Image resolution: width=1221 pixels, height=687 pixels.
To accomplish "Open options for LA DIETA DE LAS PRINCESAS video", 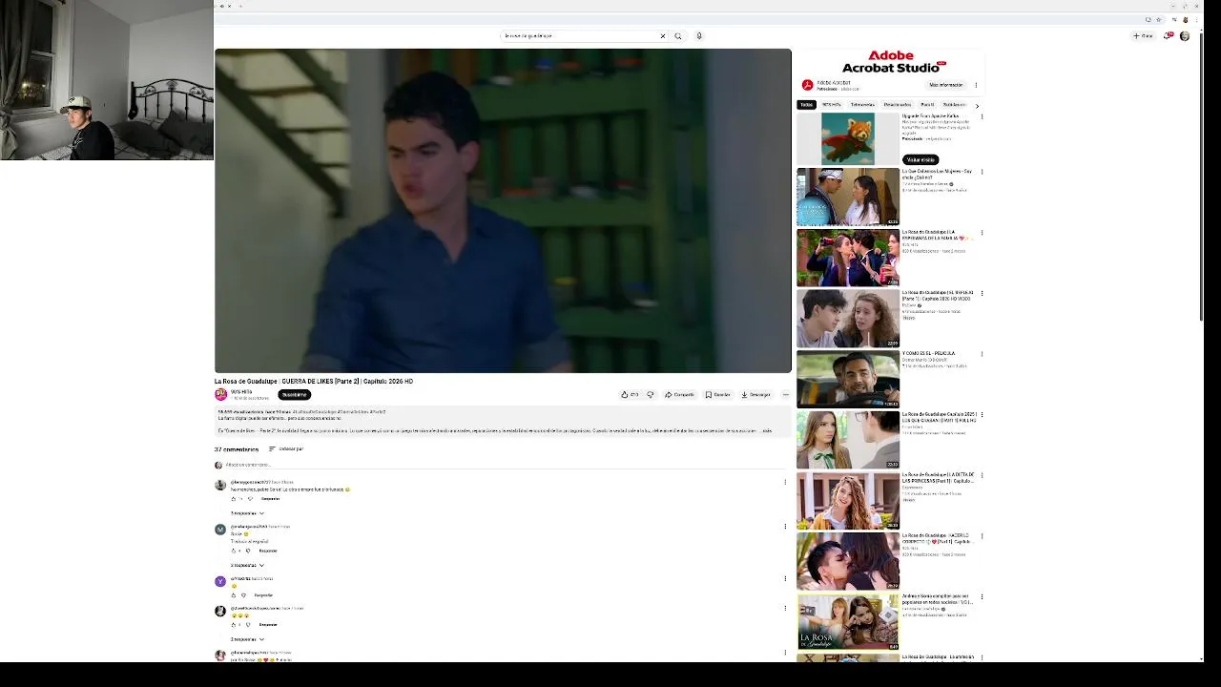I will click(x=982, y=475).
